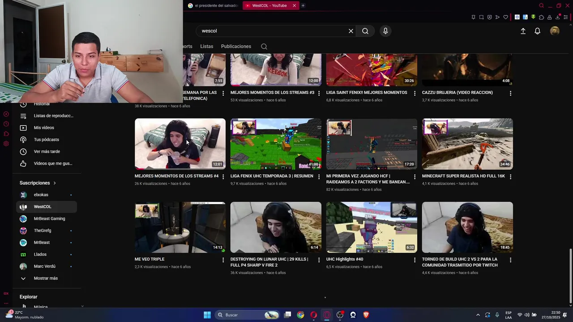Open options for CAZZU BRUJERIA video
This screenshot has height=322, width=573.
tap(510, 93)
